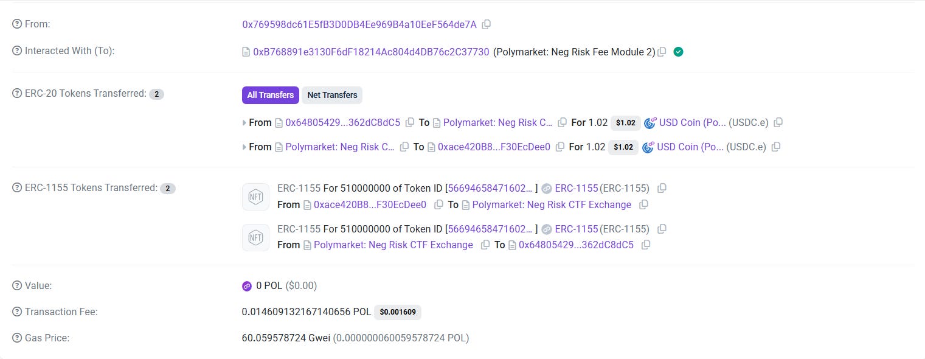Open Polymarket: Neg Risk C... recipient in first ERC-20 transfer

click(x=498, y=122)
